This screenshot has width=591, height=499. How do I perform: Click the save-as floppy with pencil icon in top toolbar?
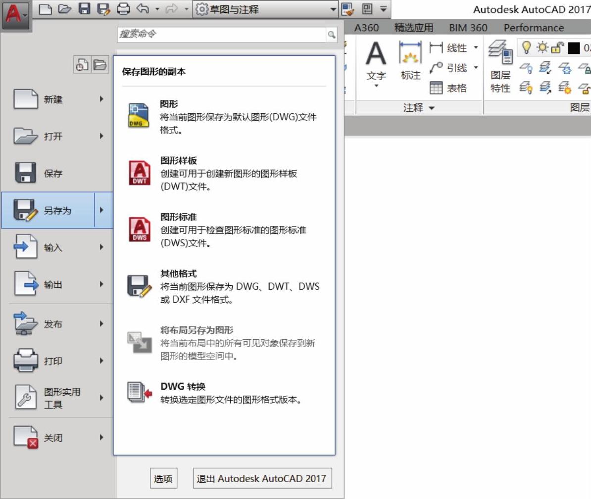(103, 9)
